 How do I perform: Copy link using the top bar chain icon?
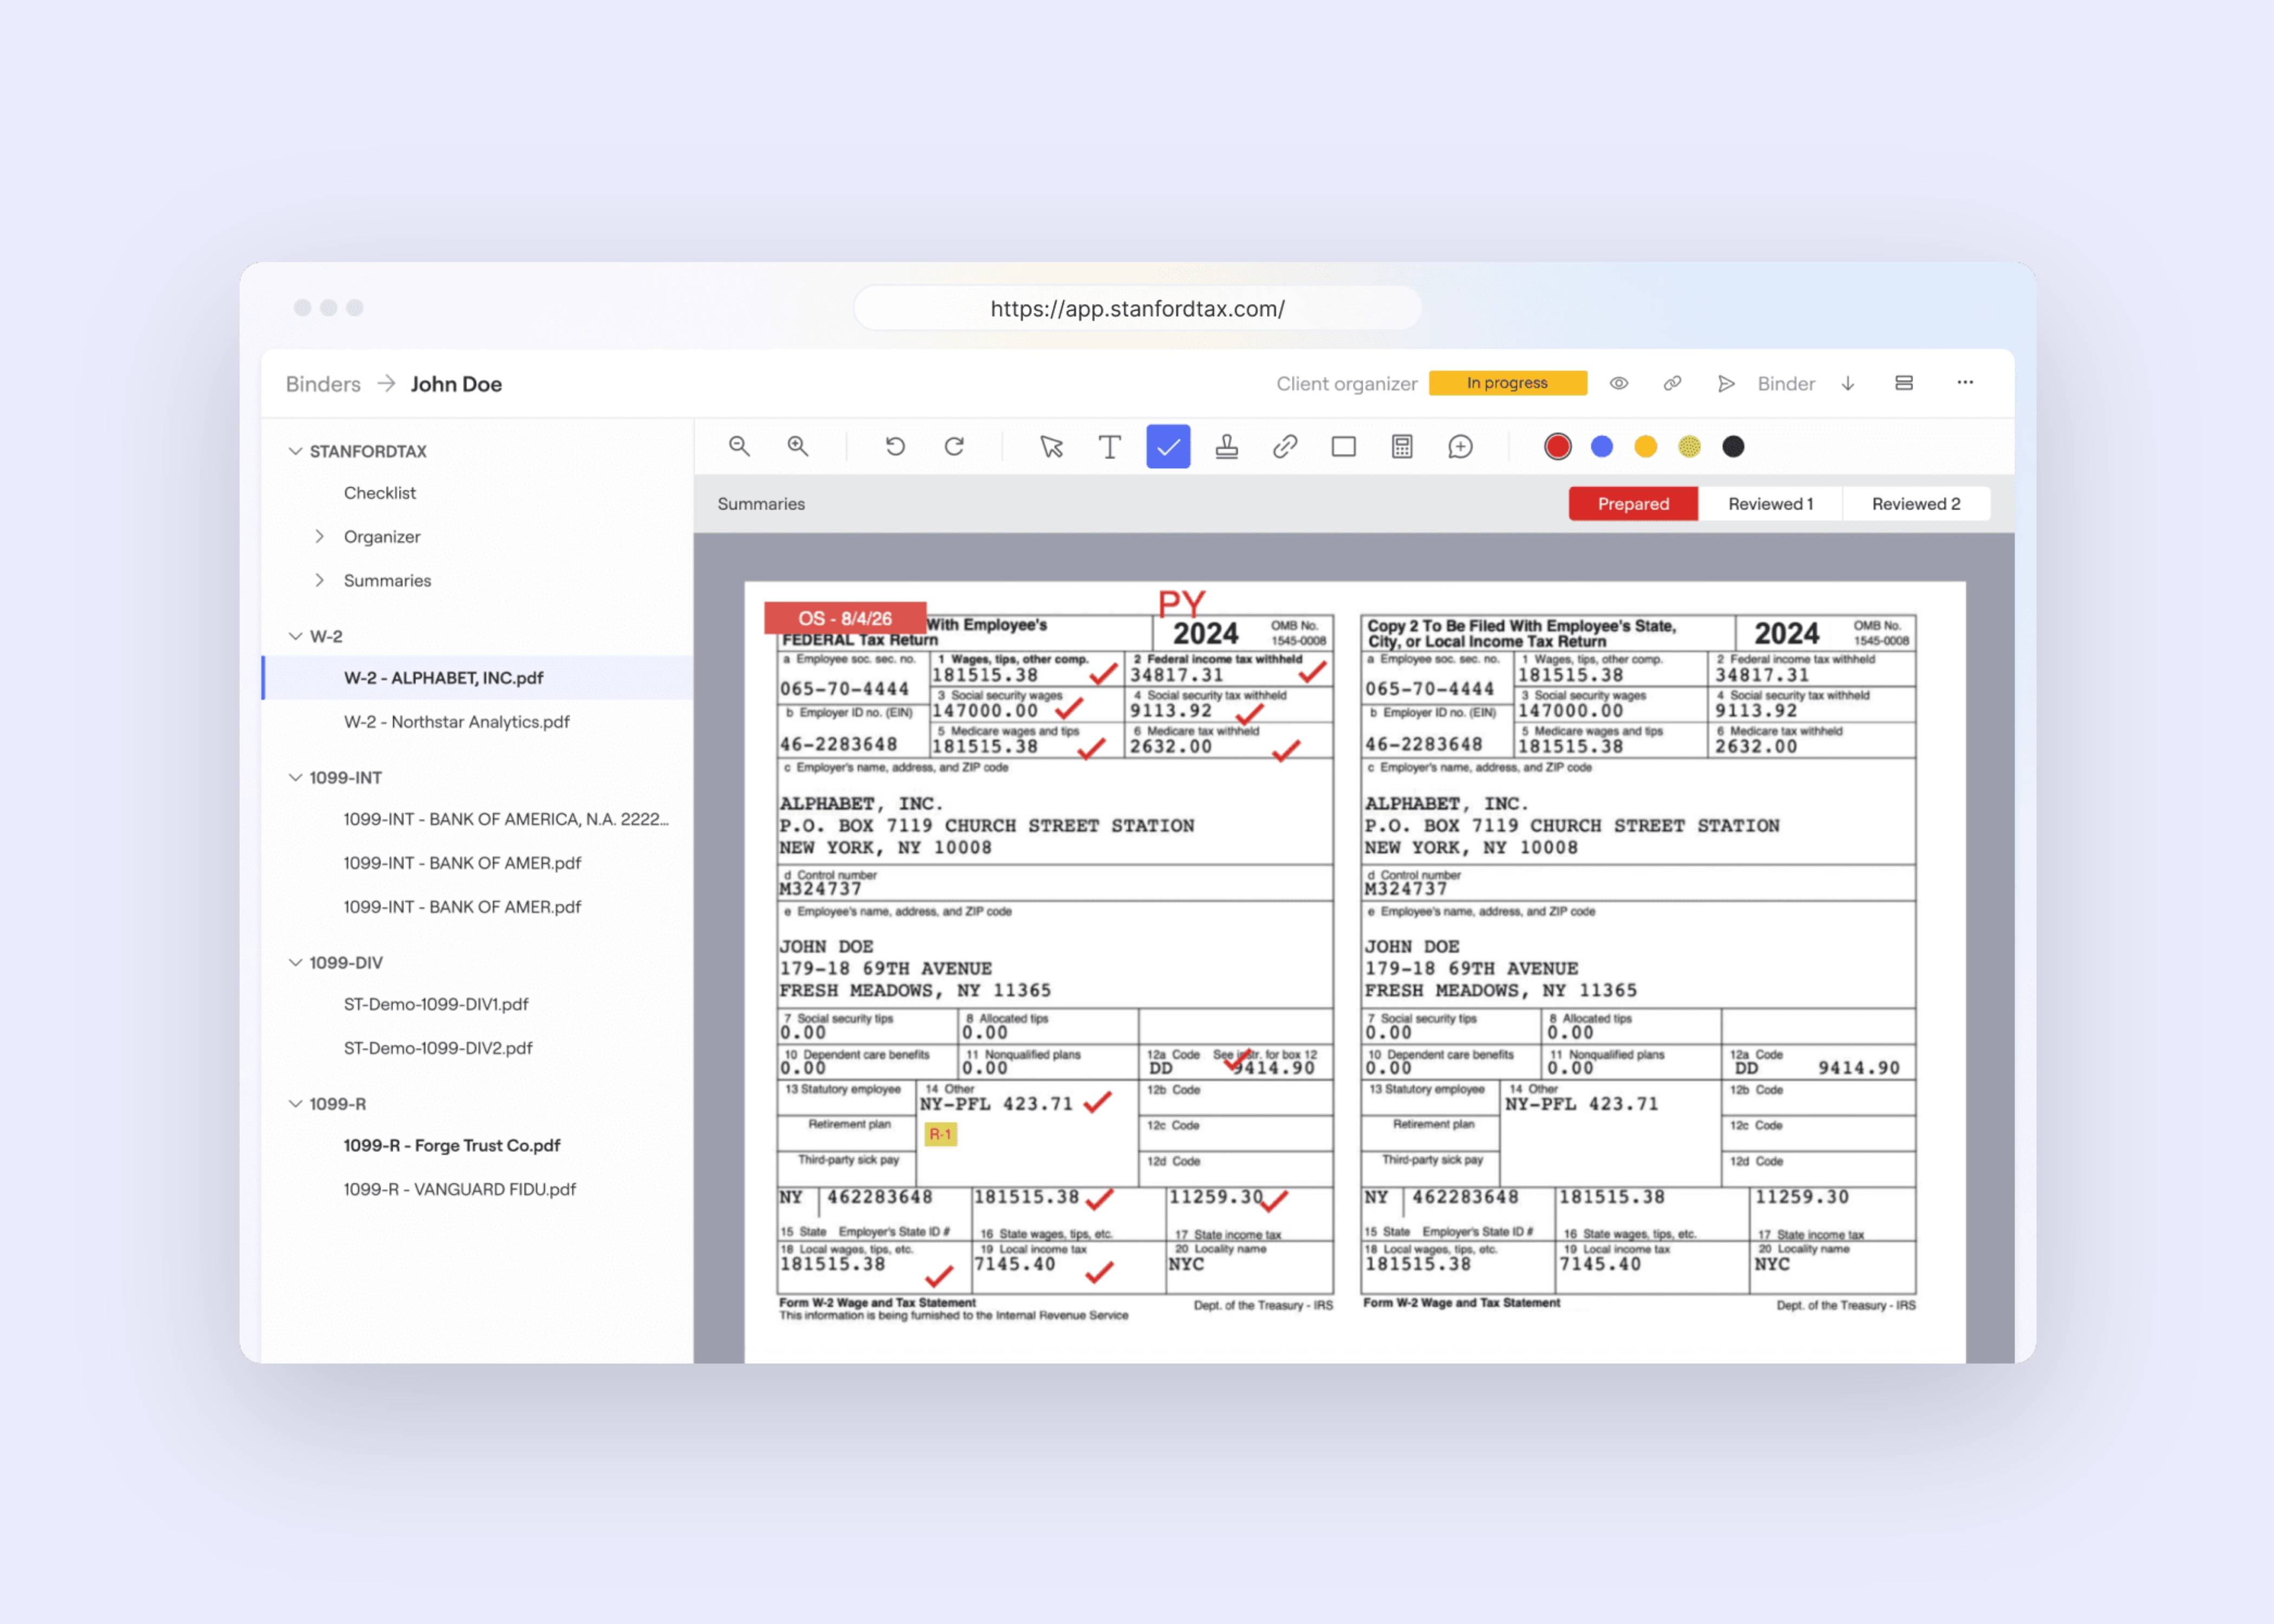[x=1672, y=383]
